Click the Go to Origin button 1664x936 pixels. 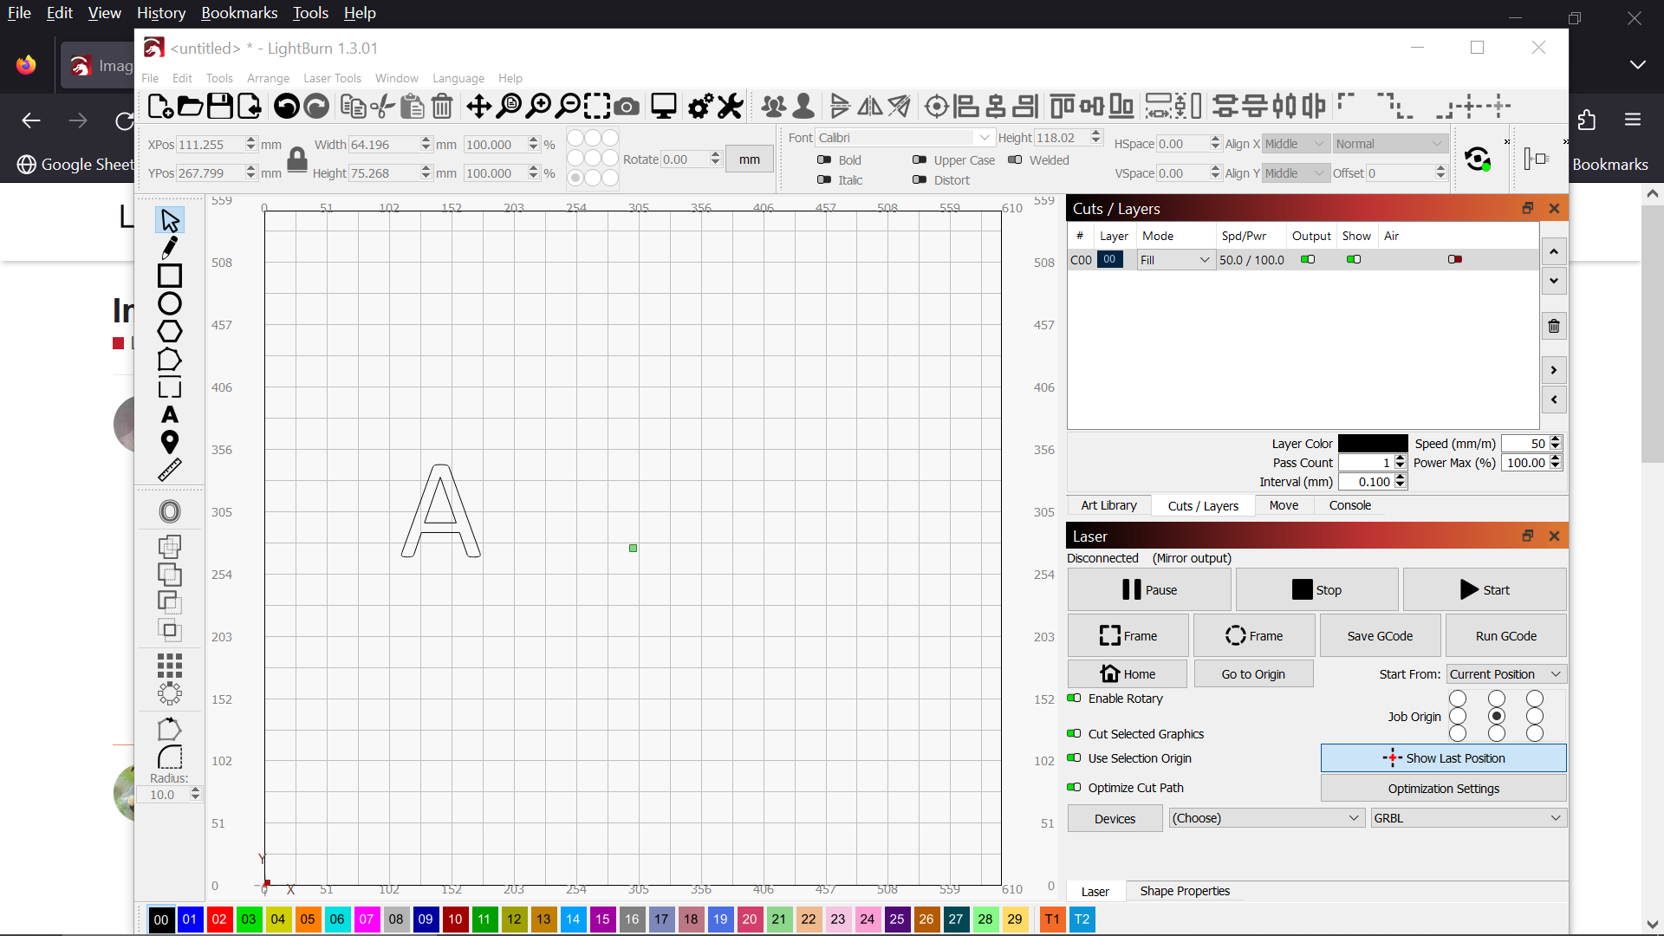point(1252,673)
